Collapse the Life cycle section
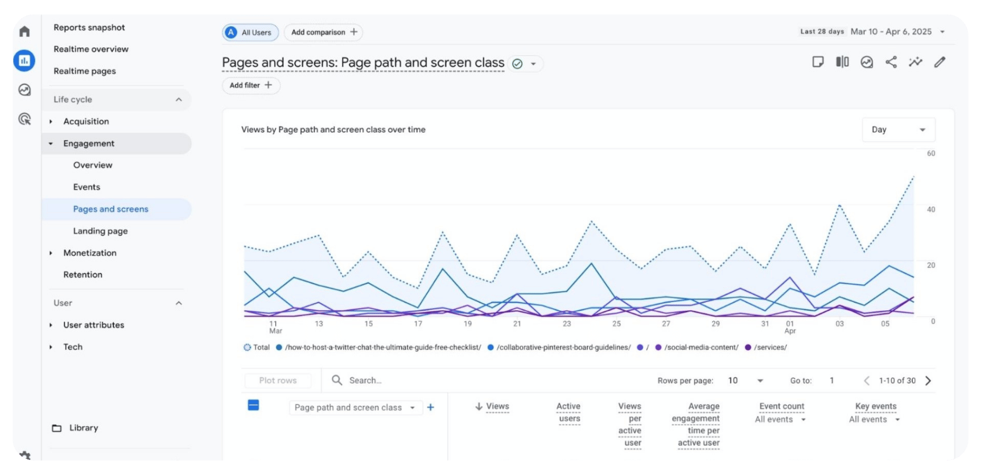The image size is (981, 473). (x=178, y=100)
